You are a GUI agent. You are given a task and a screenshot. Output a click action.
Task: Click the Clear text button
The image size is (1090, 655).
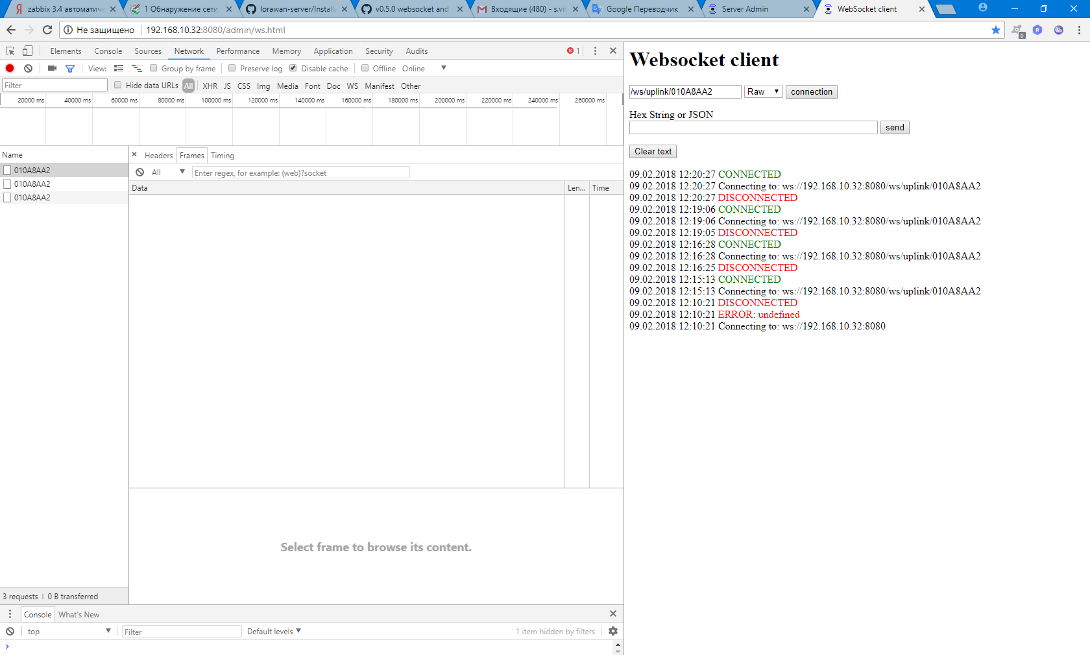652,151
